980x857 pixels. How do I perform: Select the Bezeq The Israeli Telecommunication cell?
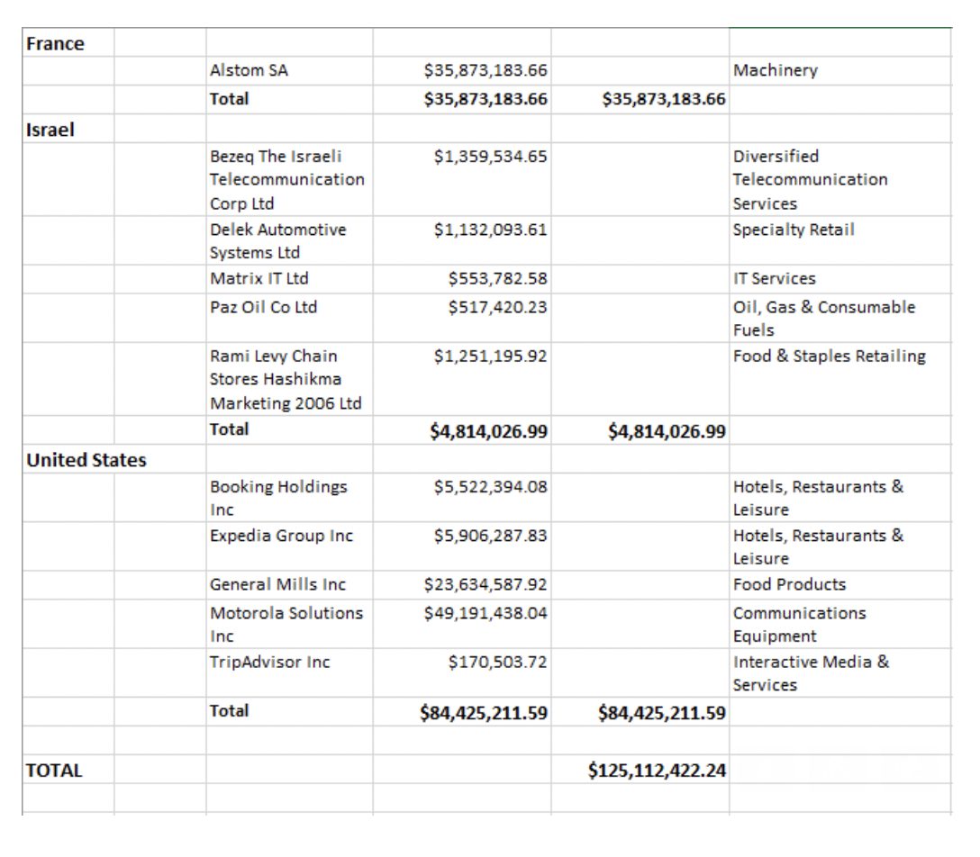click(x=286, y=179)
